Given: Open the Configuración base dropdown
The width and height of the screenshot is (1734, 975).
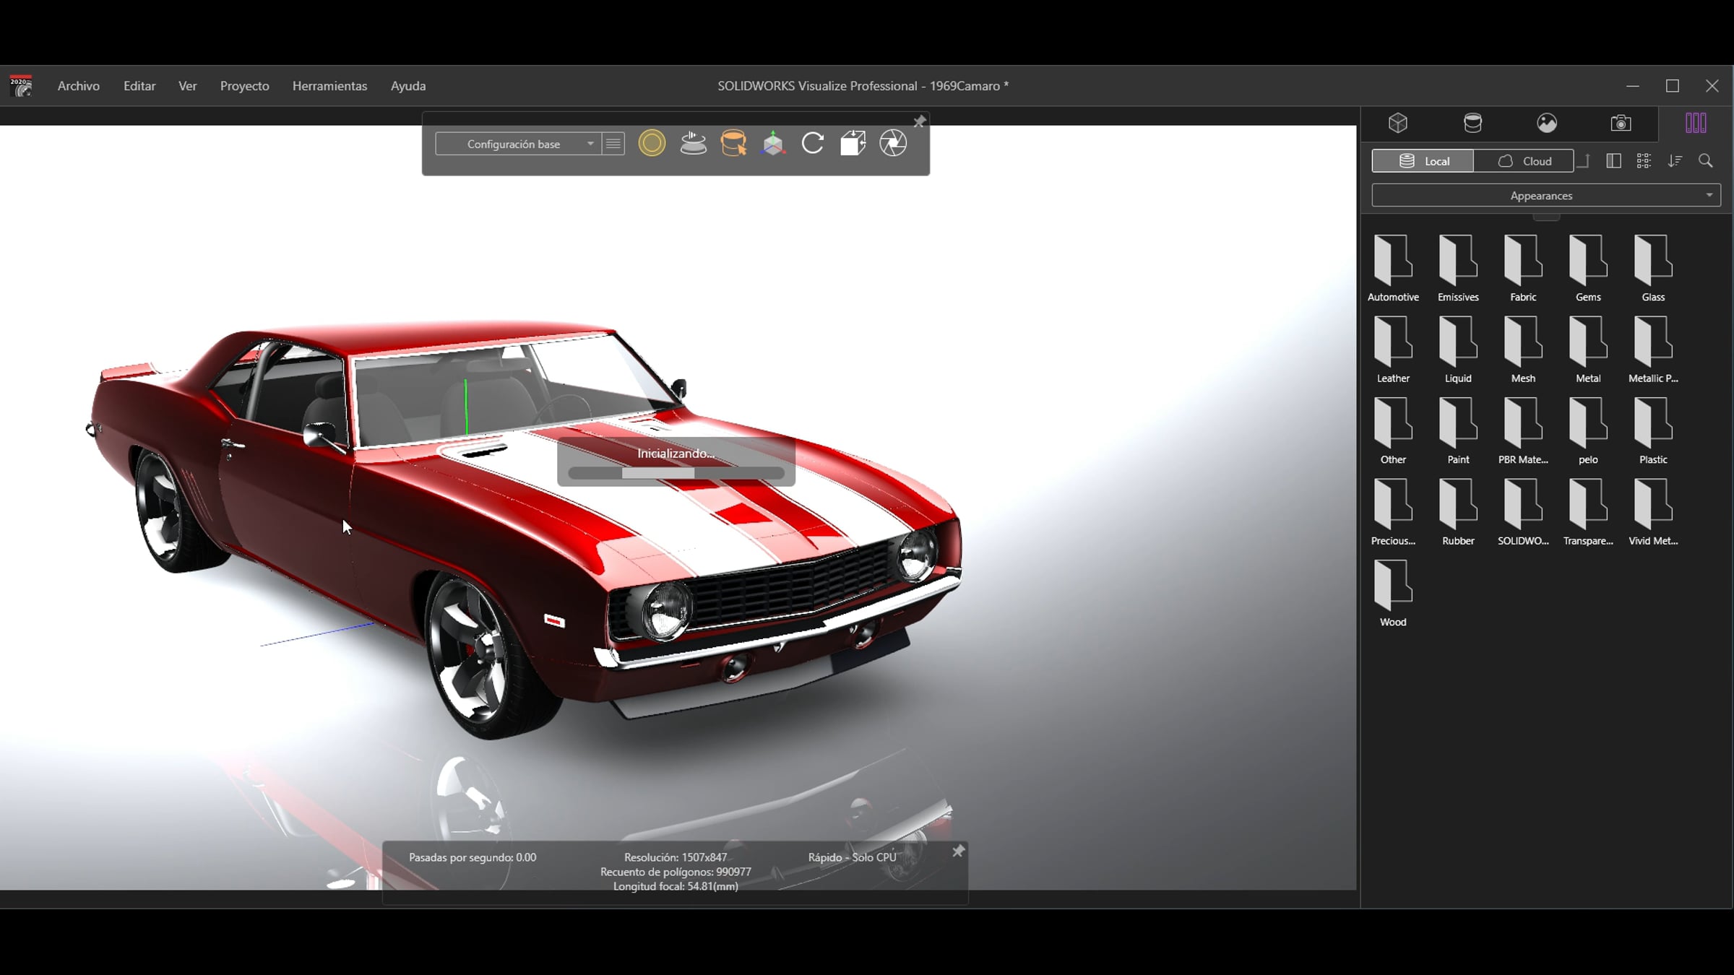Looking at the screenshot, I should point(518,144).
